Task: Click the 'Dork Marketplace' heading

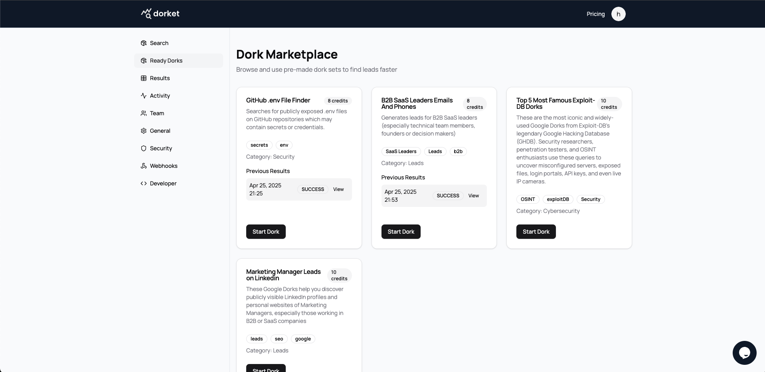Action: coord(287,54)
